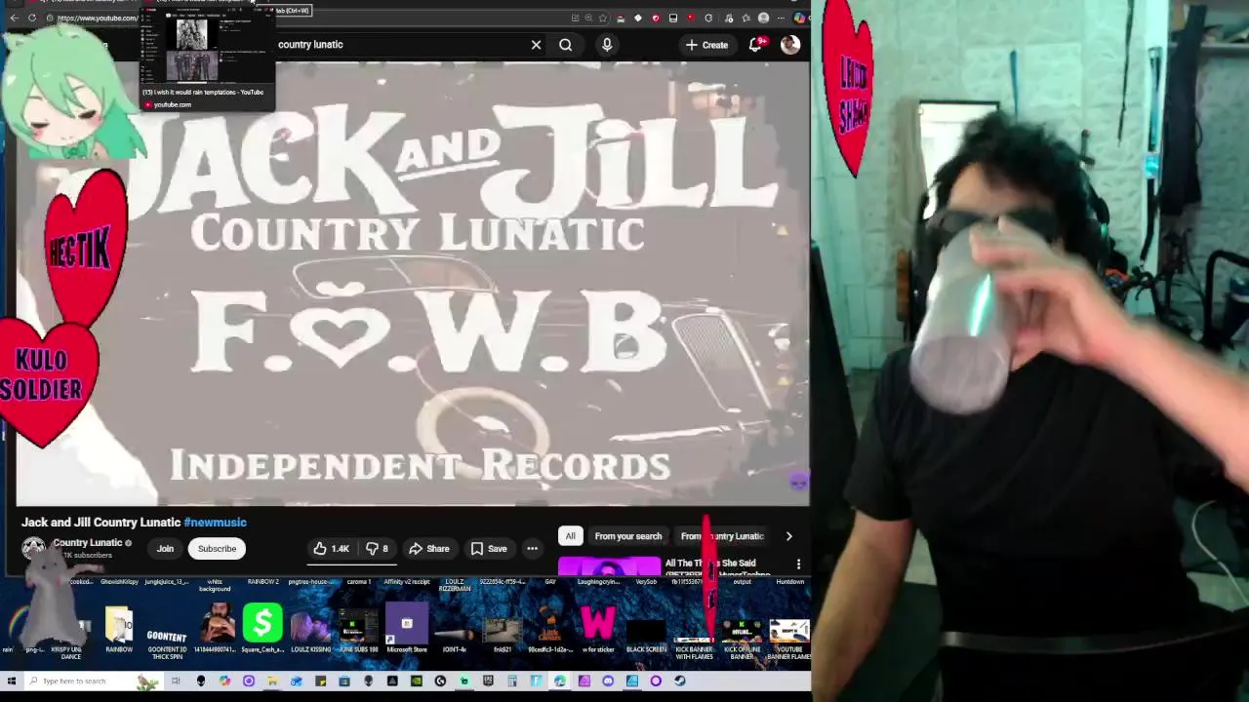Click 'Type here to search' taskbar box

(93, 681)
